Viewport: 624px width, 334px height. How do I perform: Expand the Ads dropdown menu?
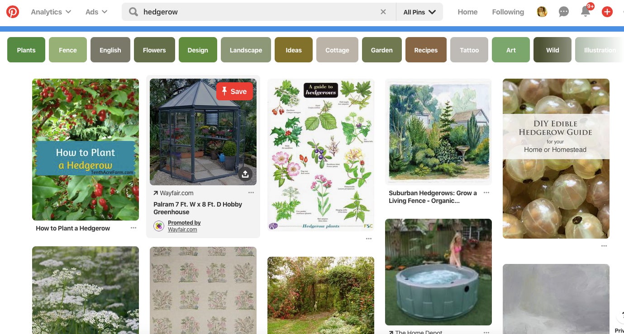96,12
